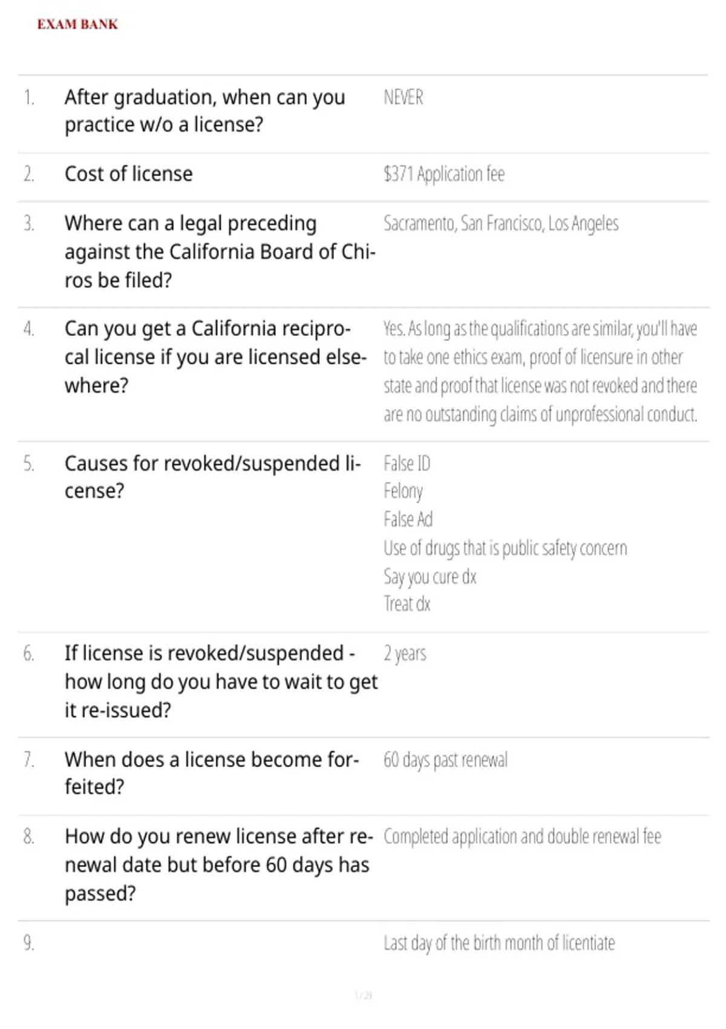
Task: Click the False ID answer line
Action: (407, 464)
